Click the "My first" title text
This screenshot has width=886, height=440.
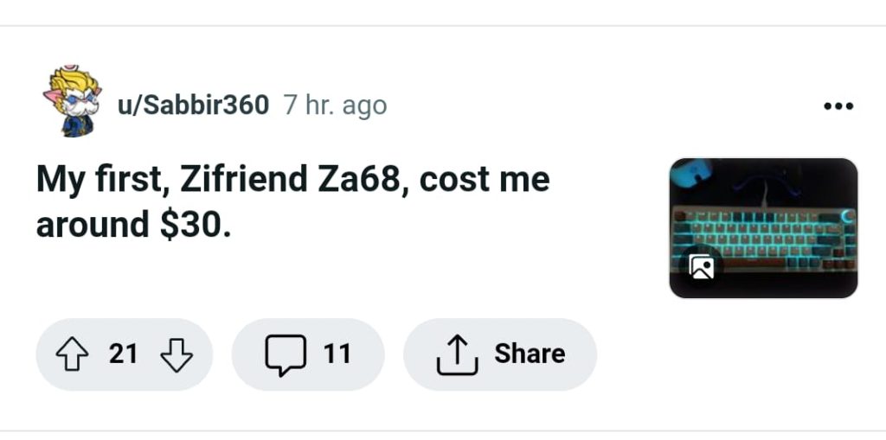102,180
